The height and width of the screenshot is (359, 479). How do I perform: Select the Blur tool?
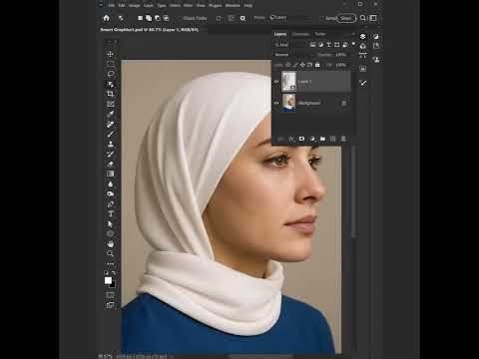point(111,183)
